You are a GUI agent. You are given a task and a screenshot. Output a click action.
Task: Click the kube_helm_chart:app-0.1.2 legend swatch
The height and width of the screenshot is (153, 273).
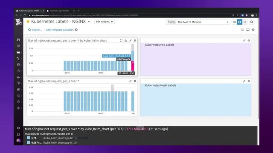pyautogui.click(x=29, y=142)
